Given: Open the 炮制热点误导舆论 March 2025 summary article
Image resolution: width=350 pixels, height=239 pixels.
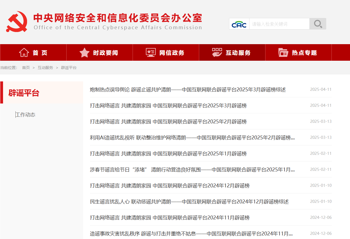Looking at the screenshot, I should click(x=188, y=90).
